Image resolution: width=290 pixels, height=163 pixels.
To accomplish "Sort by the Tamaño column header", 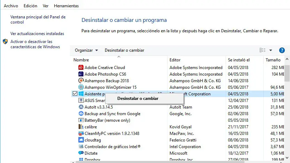I will click(x=274, y=60).
